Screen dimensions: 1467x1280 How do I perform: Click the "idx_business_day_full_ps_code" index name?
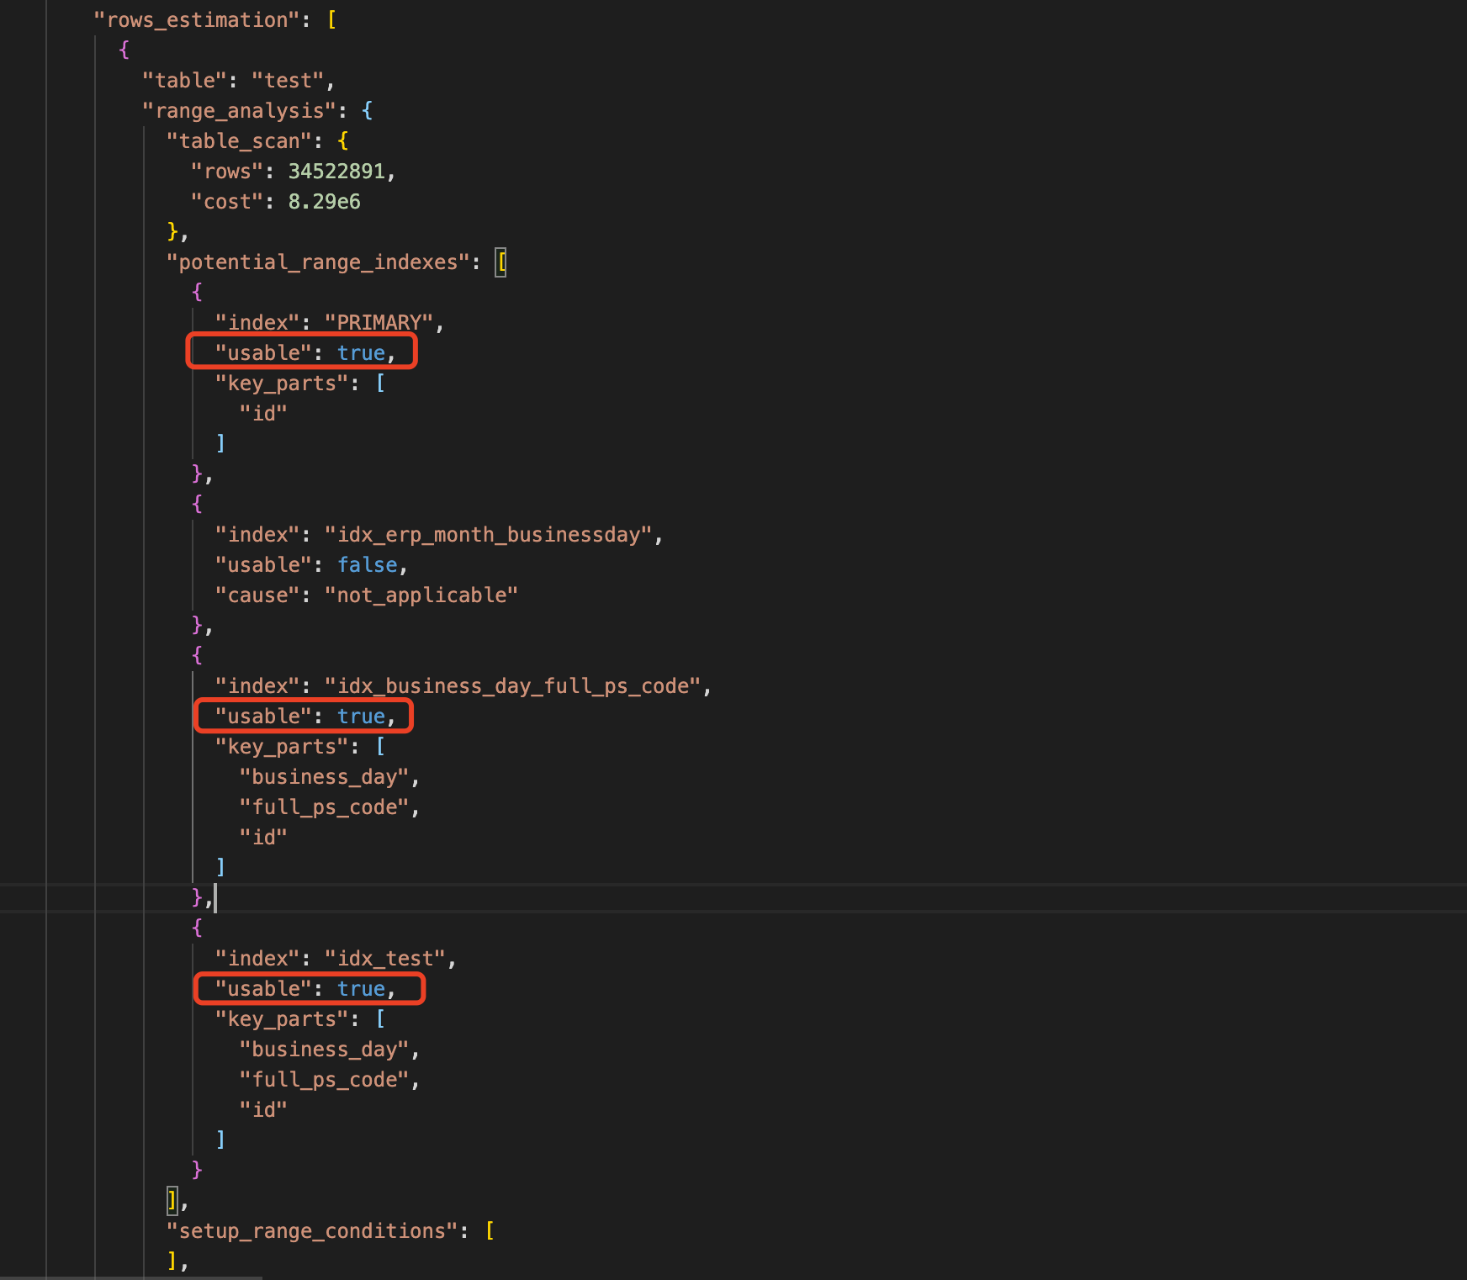(x=512, y=686)
